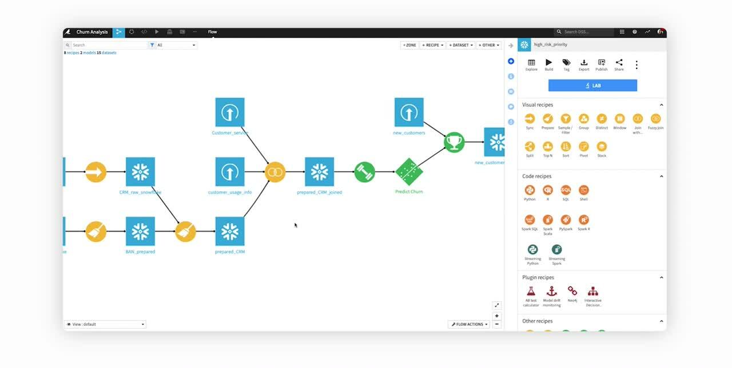Screen dimensions: 732x368
Task: Open the Streaming Python recipe
Action: click(x=532, y=249)
